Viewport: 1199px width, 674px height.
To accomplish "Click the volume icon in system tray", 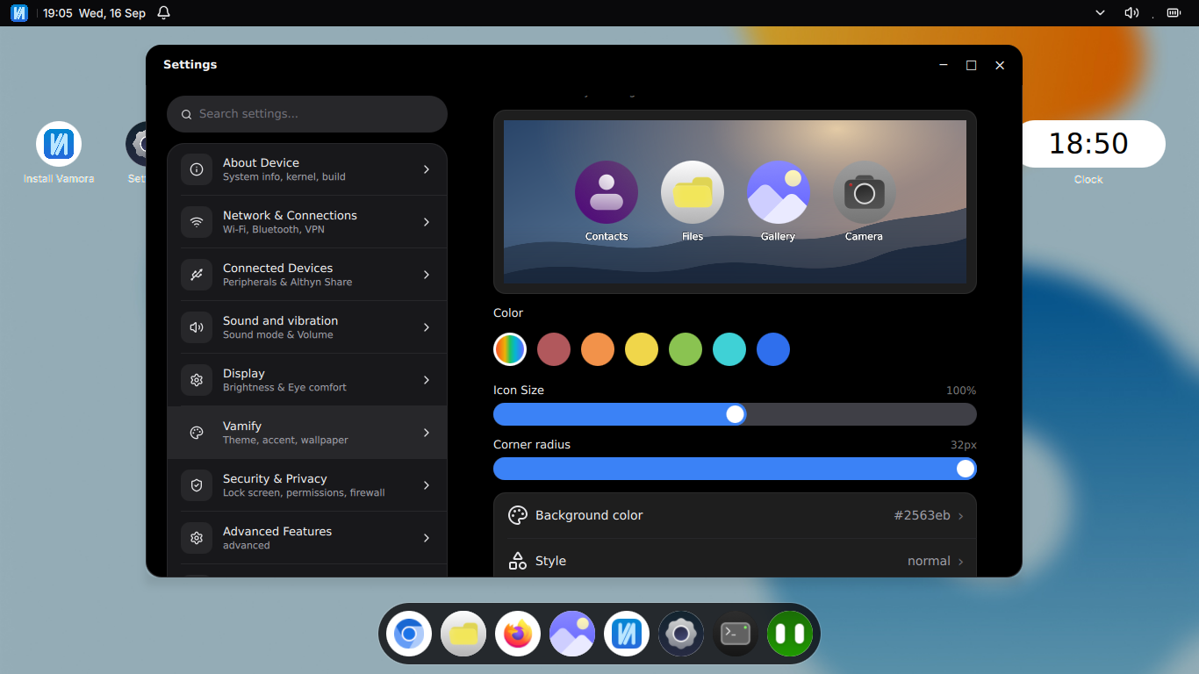I will (1131, 13).
